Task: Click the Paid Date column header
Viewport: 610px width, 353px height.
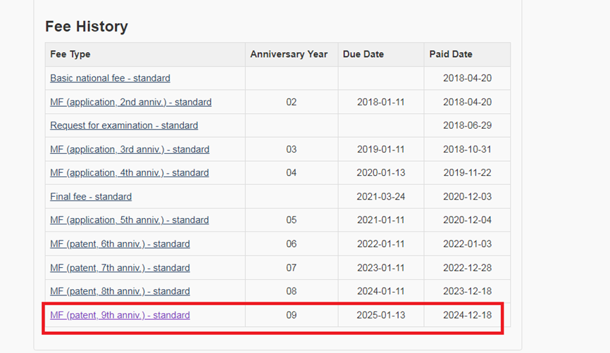Action: [451, 54]
